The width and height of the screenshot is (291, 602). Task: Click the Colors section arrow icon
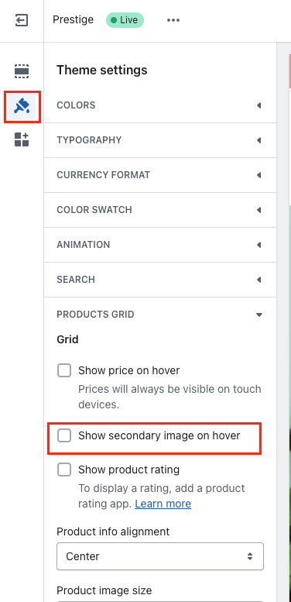point(259,105)
